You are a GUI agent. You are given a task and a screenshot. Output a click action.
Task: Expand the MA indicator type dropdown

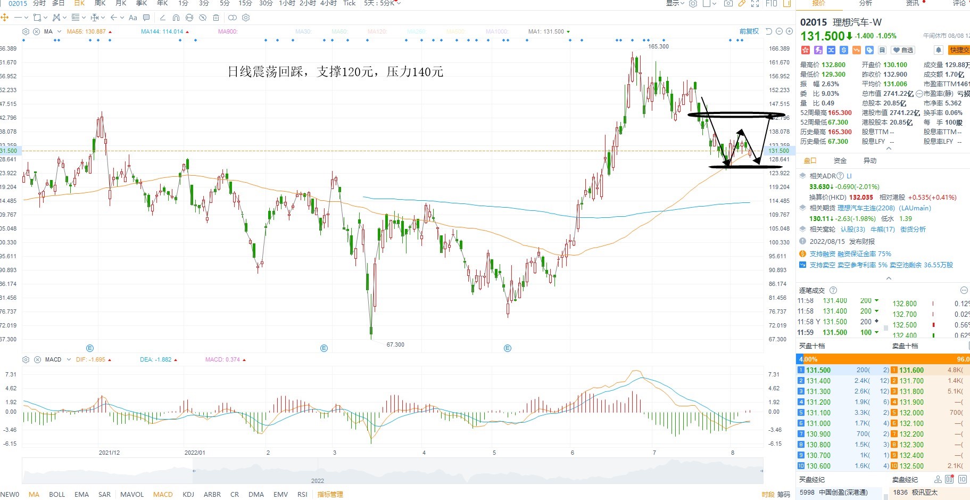[59, 31]
